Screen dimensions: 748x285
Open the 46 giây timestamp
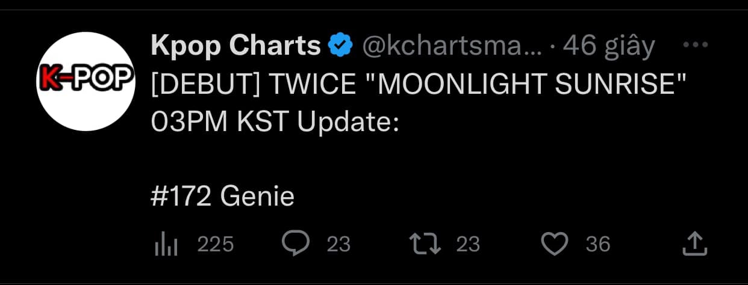point(608,46)
